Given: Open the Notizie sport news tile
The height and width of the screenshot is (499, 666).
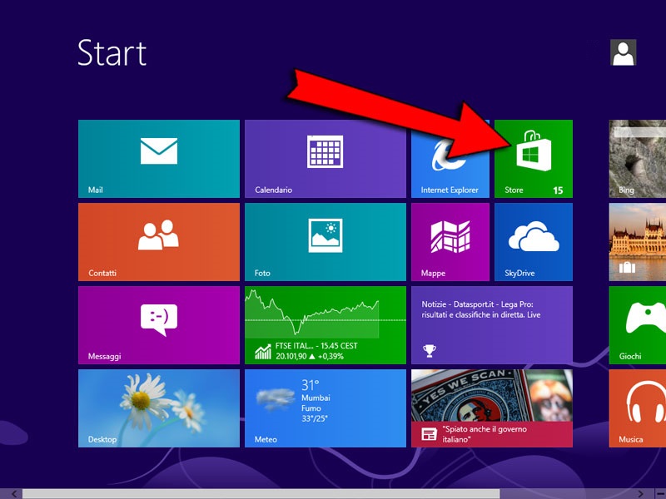Looking at the screenshot, I should coord(492,325).
